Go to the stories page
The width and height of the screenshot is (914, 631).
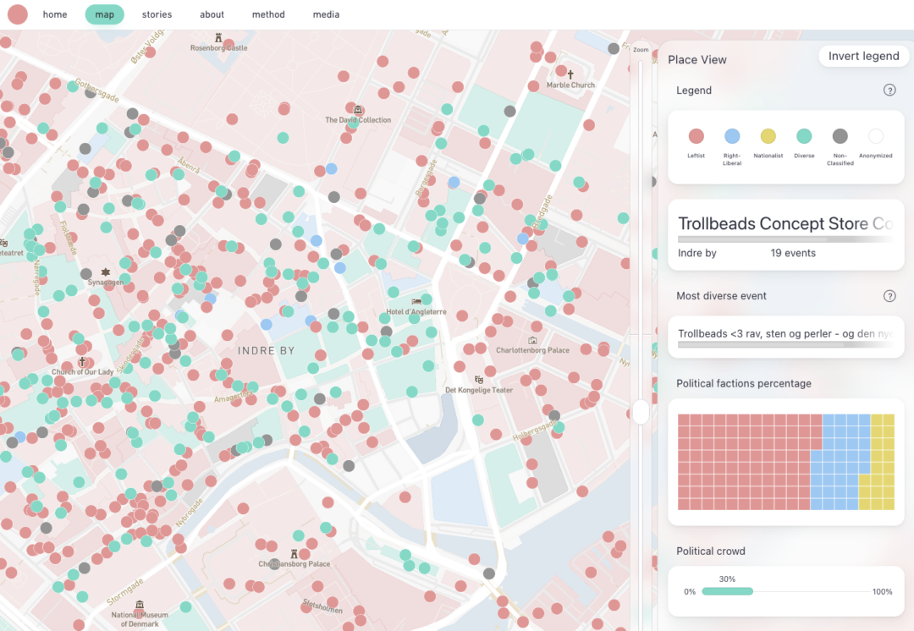coord(157,14)
